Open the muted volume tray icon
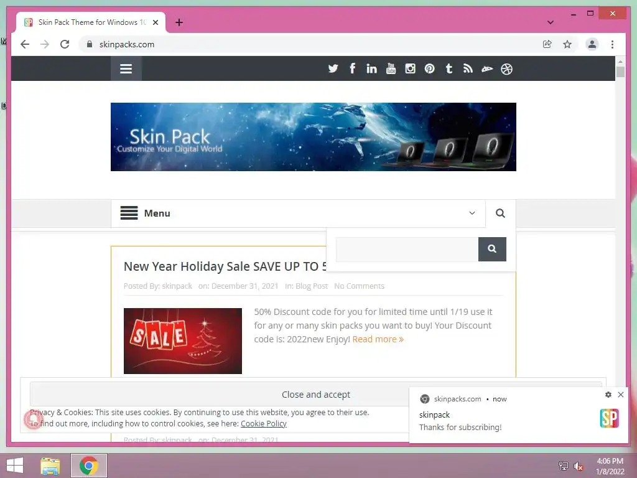This screenshot has width=637, height=478. (x=579, y=466)
